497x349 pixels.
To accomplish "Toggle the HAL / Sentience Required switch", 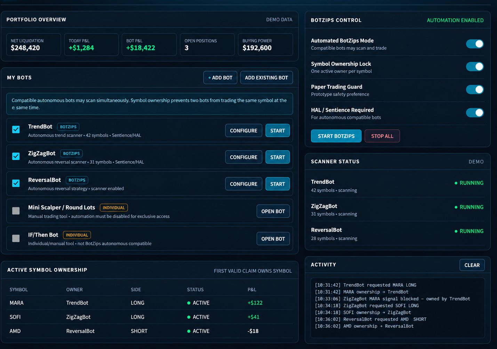I will pos(475,113).
